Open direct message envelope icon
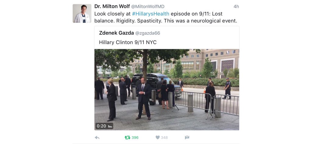The height and width of the screenshot is (144, 312). click(x=187, y=137)
